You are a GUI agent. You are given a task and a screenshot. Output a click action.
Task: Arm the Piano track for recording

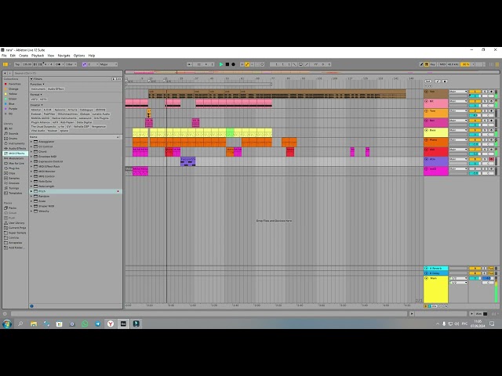coord(492,139)
